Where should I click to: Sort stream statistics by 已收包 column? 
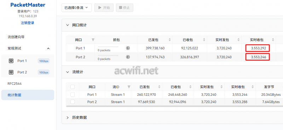coord(190,87)
